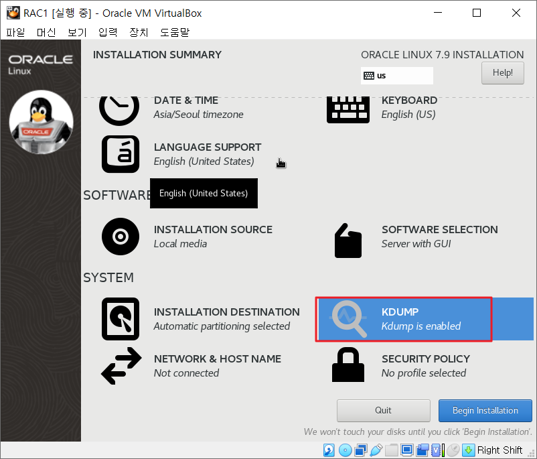This screenshot has width=537, height=459.
Task: Click VirtualBox shared folders status icon
Action: point(392,450)
